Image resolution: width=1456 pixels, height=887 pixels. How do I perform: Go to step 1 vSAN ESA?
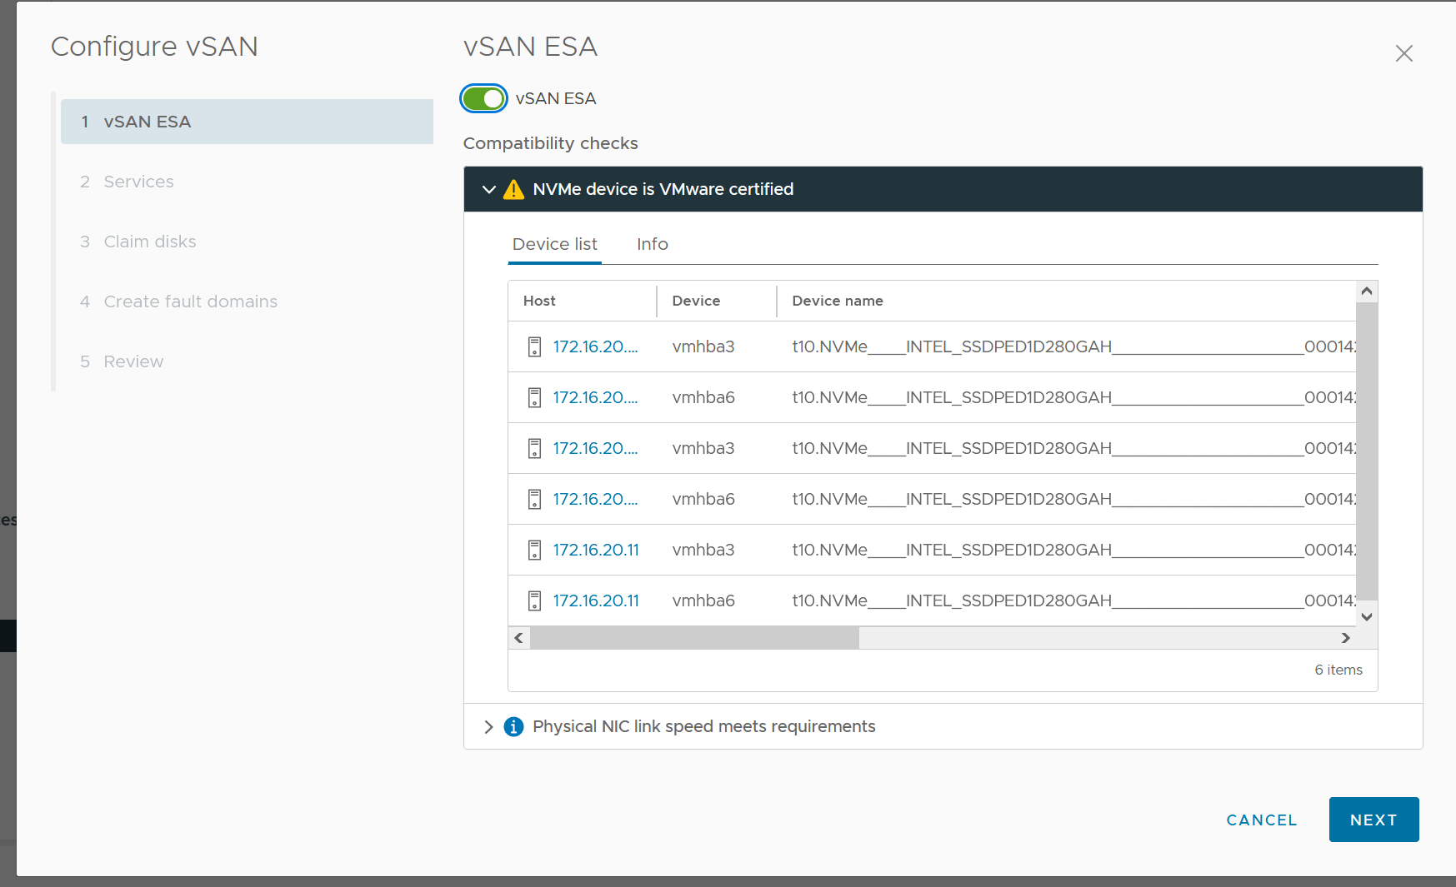(247, 122)
